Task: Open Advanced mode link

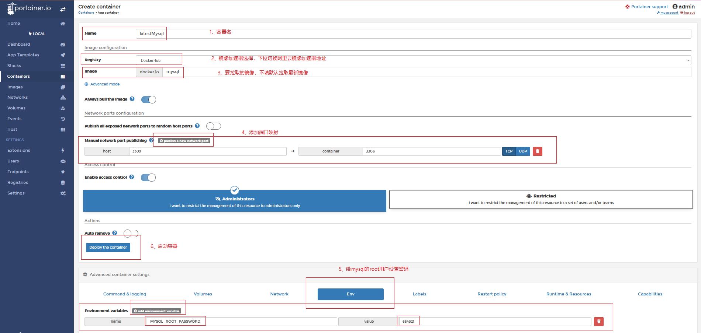Action: click(x=102, y=84)
